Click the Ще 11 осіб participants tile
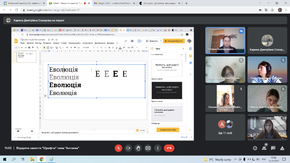 coord(225,128)
